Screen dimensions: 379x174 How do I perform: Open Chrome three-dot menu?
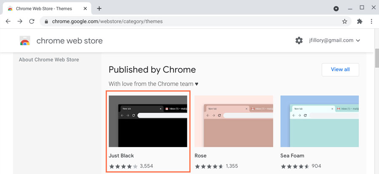pos(371,21)
